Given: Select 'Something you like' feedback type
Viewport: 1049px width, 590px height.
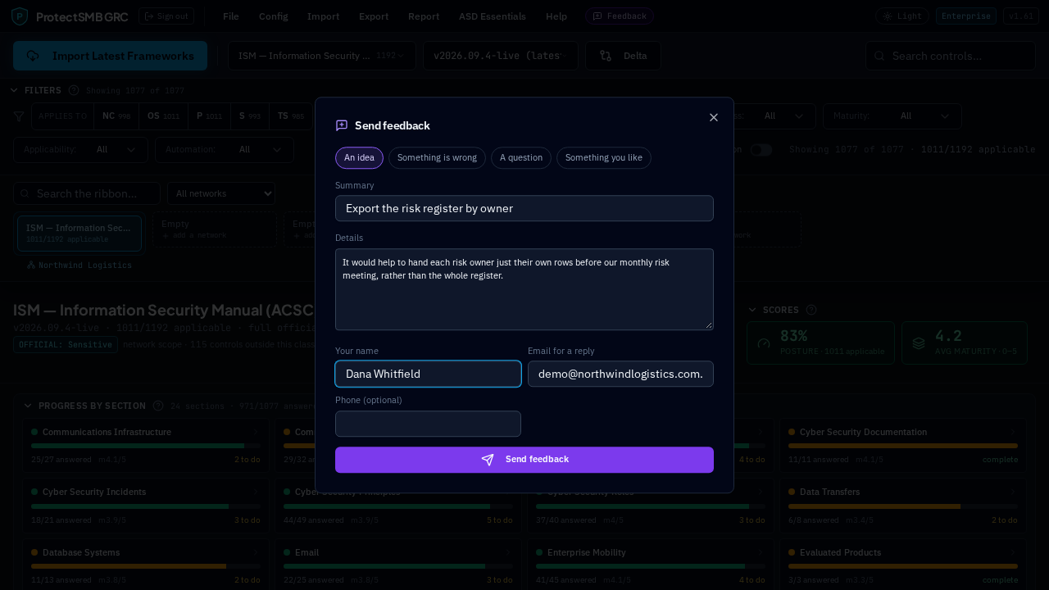Looking at the screenshot, I should click(604, 157).
